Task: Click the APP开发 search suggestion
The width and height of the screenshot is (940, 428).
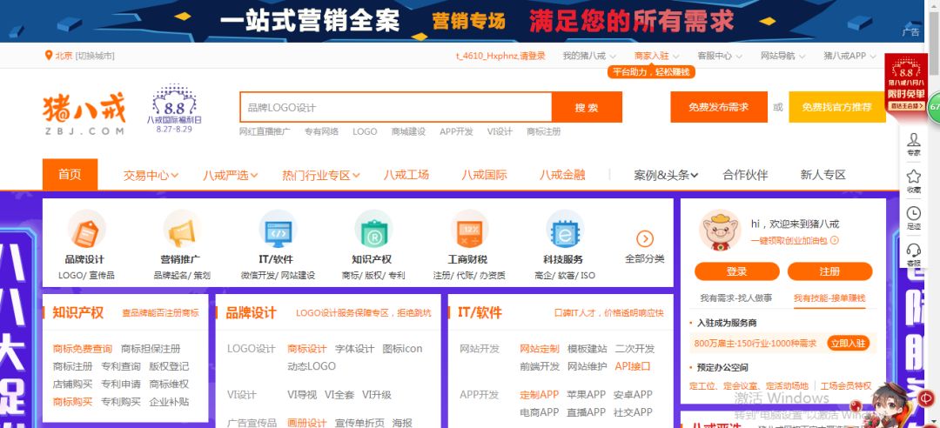Action: [456, 132]
